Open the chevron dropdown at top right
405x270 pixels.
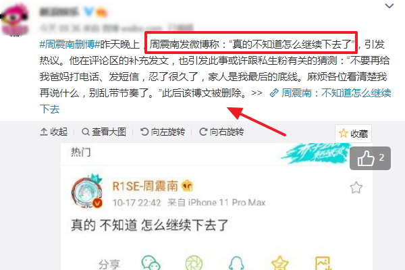click(389, 5)
